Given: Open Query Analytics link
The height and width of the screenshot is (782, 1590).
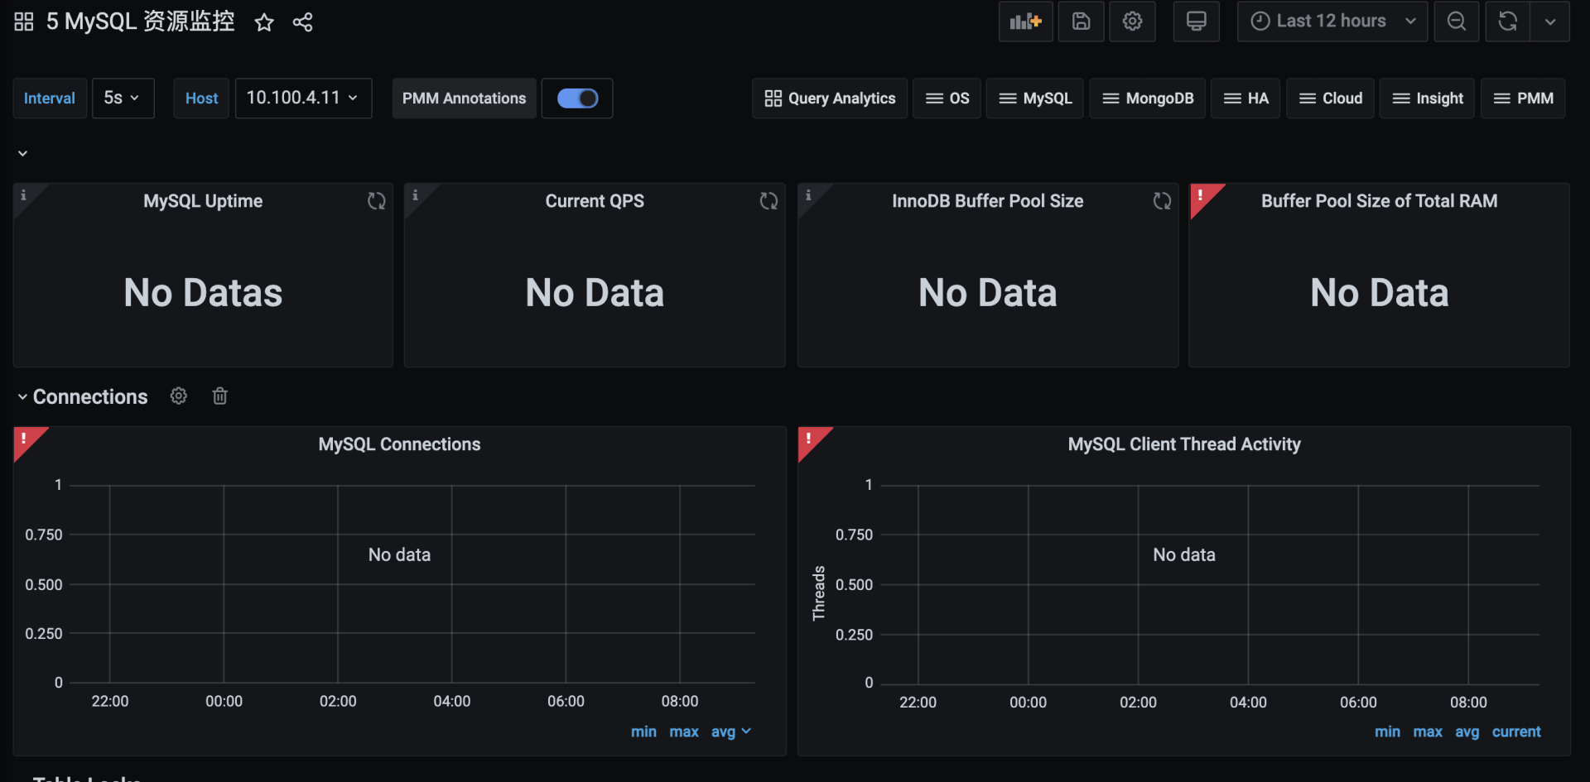Looking at the screenshot, I should coord(830,98).
